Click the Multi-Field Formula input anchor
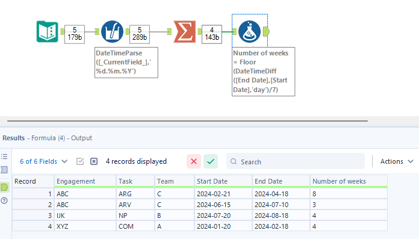The image size is (419, 239). (x=98, y=31)
